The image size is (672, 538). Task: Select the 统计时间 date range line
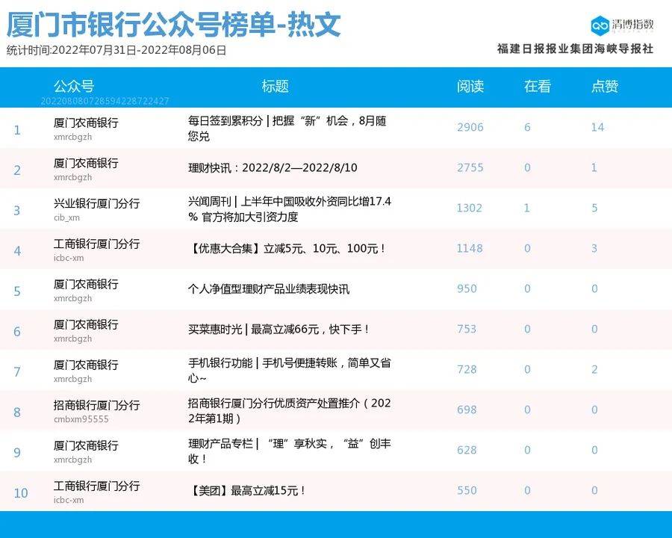(116, 50)
